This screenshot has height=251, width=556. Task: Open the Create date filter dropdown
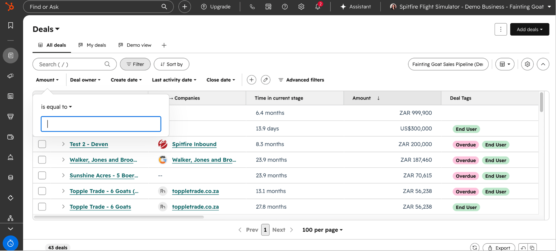click(x=126, y=80)
